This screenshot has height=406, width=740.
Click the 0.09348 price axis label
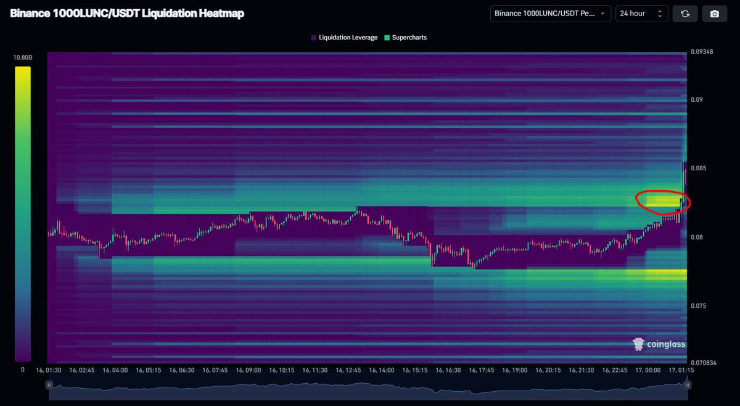pos(702,52)
